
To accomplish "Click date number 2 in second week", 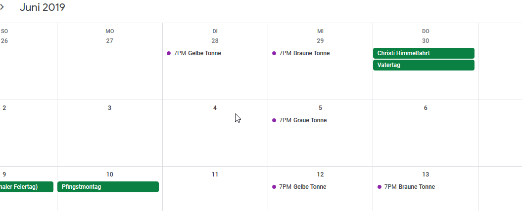I will (x=4, y=108).
